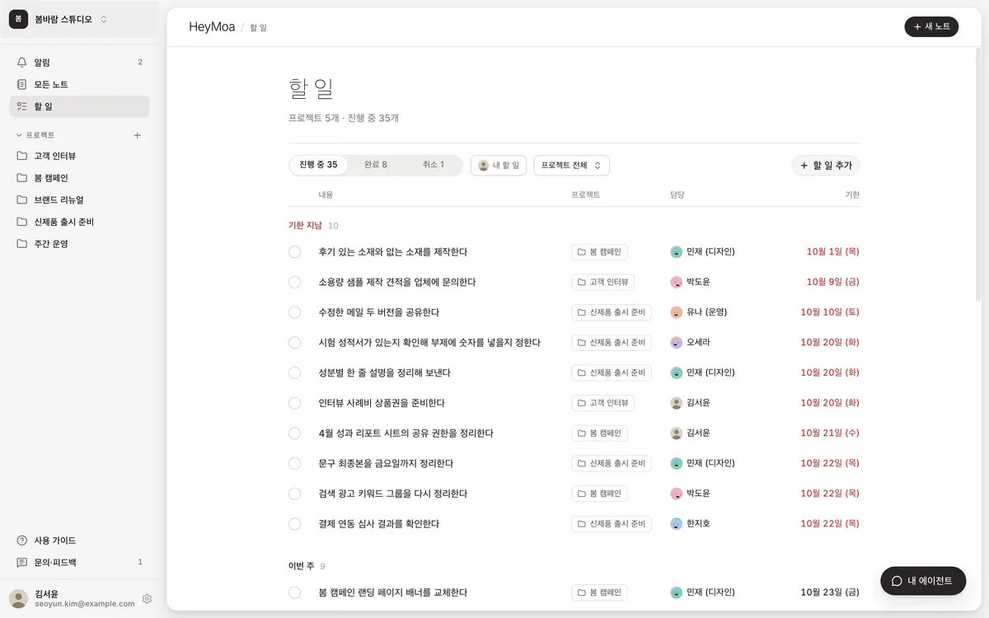Switch to the 취소 1 tab
This screenshot has height=618, width=989.
(433, 165)
